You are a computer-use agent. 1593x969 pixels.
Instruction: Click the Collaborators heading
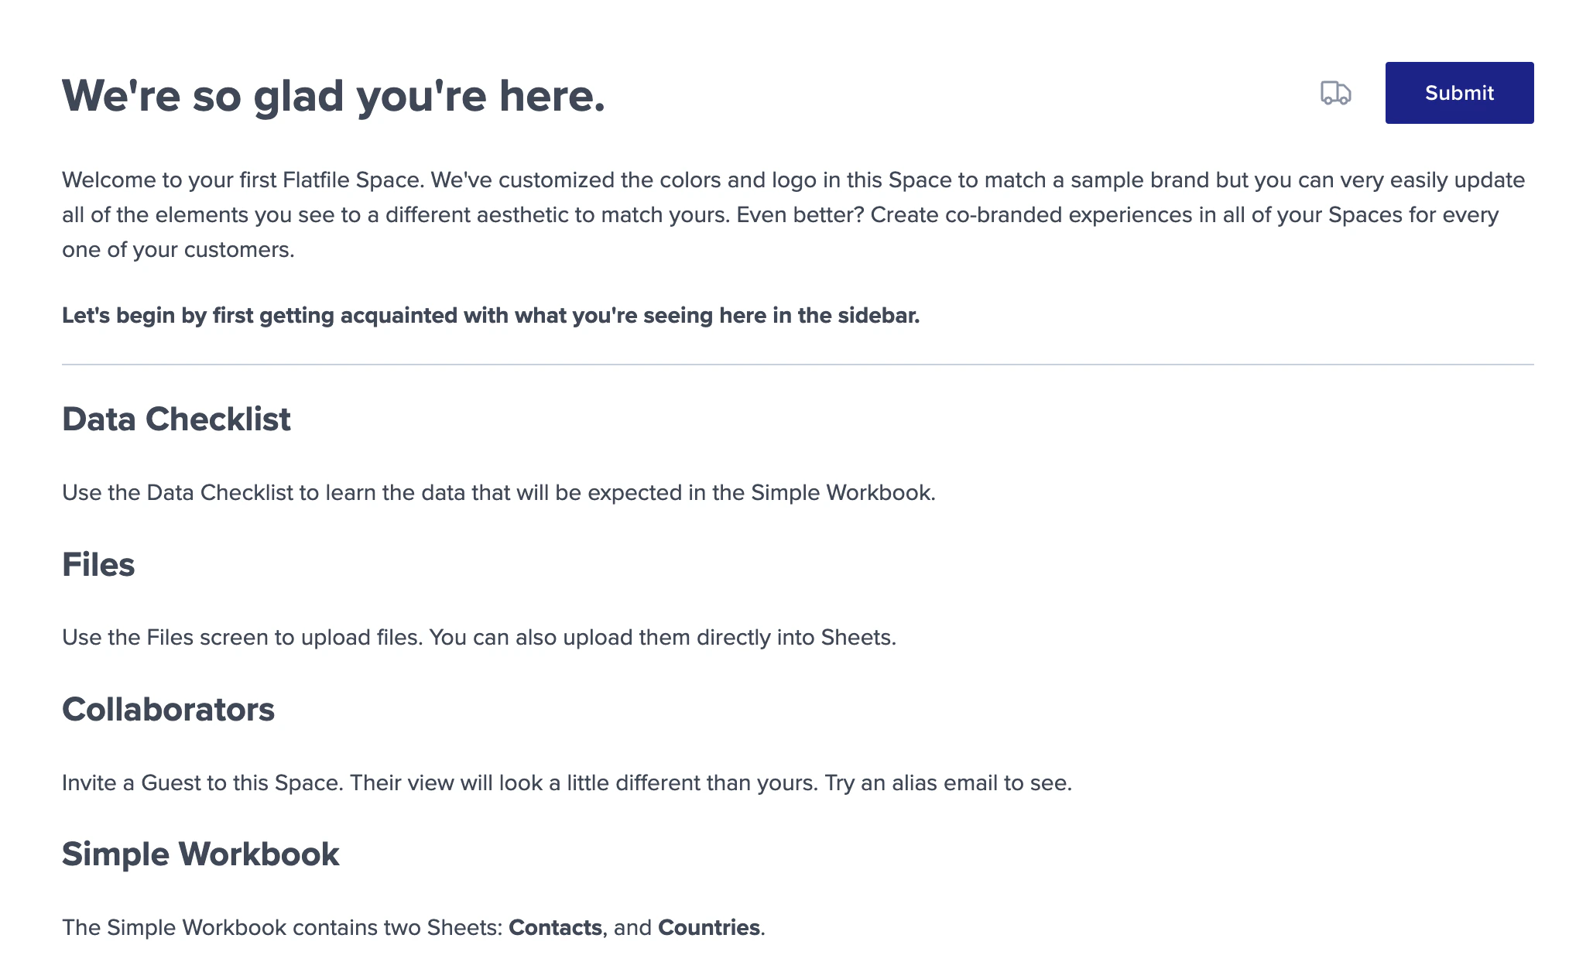pyautogui.click(x=168, y=709)
